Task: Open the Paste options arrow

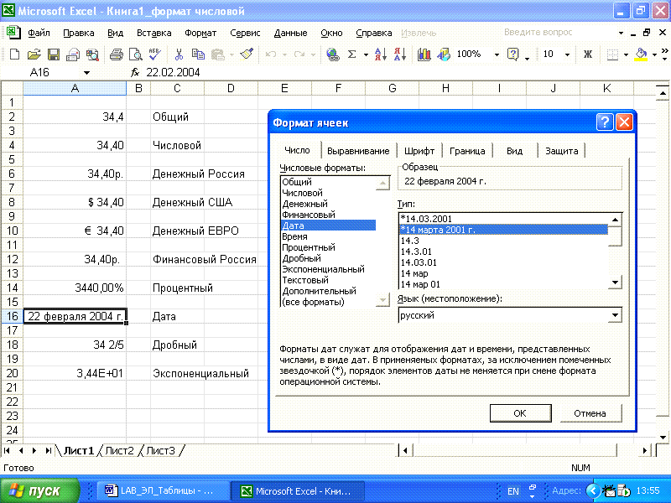Action: point(231,54)
